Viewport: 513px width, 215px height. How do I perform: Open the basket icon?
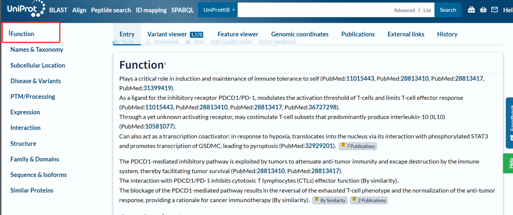tap(483, 10)
